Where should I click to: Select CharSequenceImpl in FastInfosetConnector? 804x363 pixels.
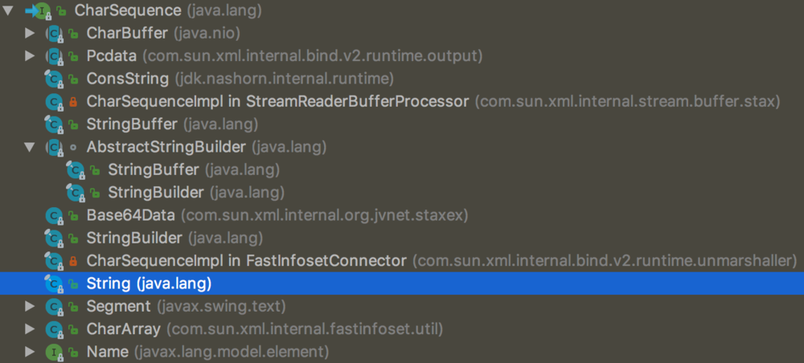(x=246, y=261)
